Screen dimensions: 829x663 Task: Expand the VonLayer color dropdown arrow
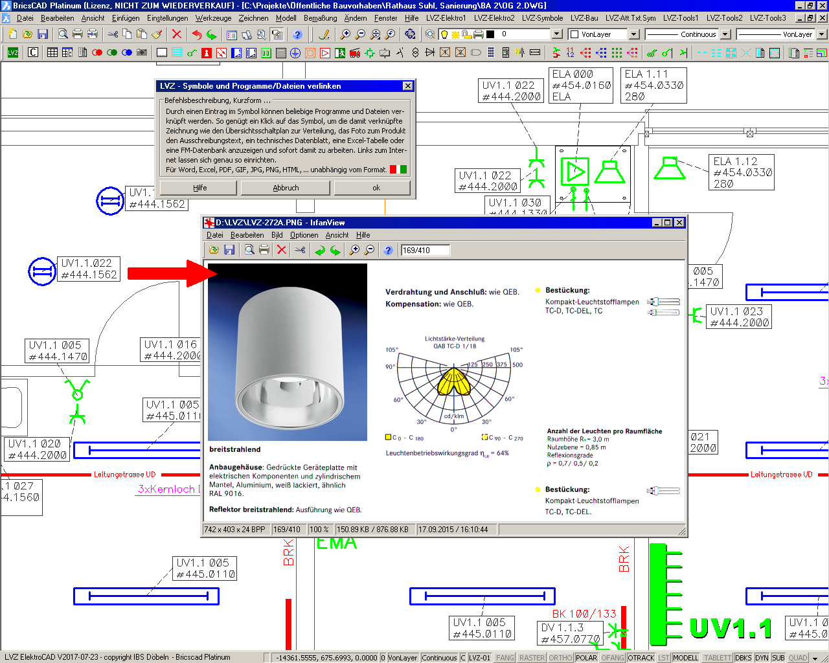(x=634, y=34)
